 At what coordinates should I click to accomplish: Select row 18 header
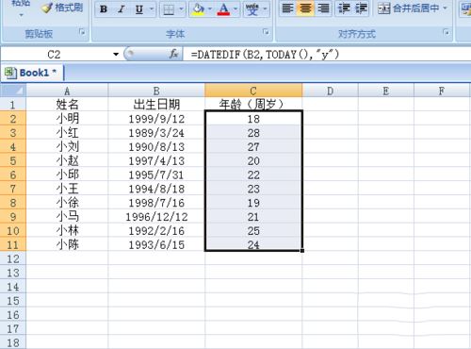(x=13, y=342)
